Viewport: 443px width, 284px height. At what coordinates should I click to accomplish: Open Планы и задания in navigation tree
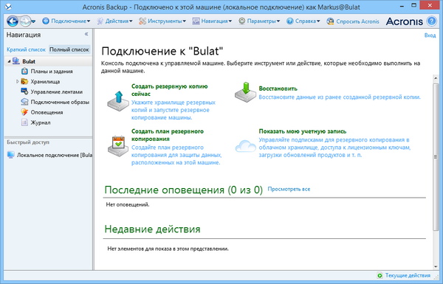[52, 72]
